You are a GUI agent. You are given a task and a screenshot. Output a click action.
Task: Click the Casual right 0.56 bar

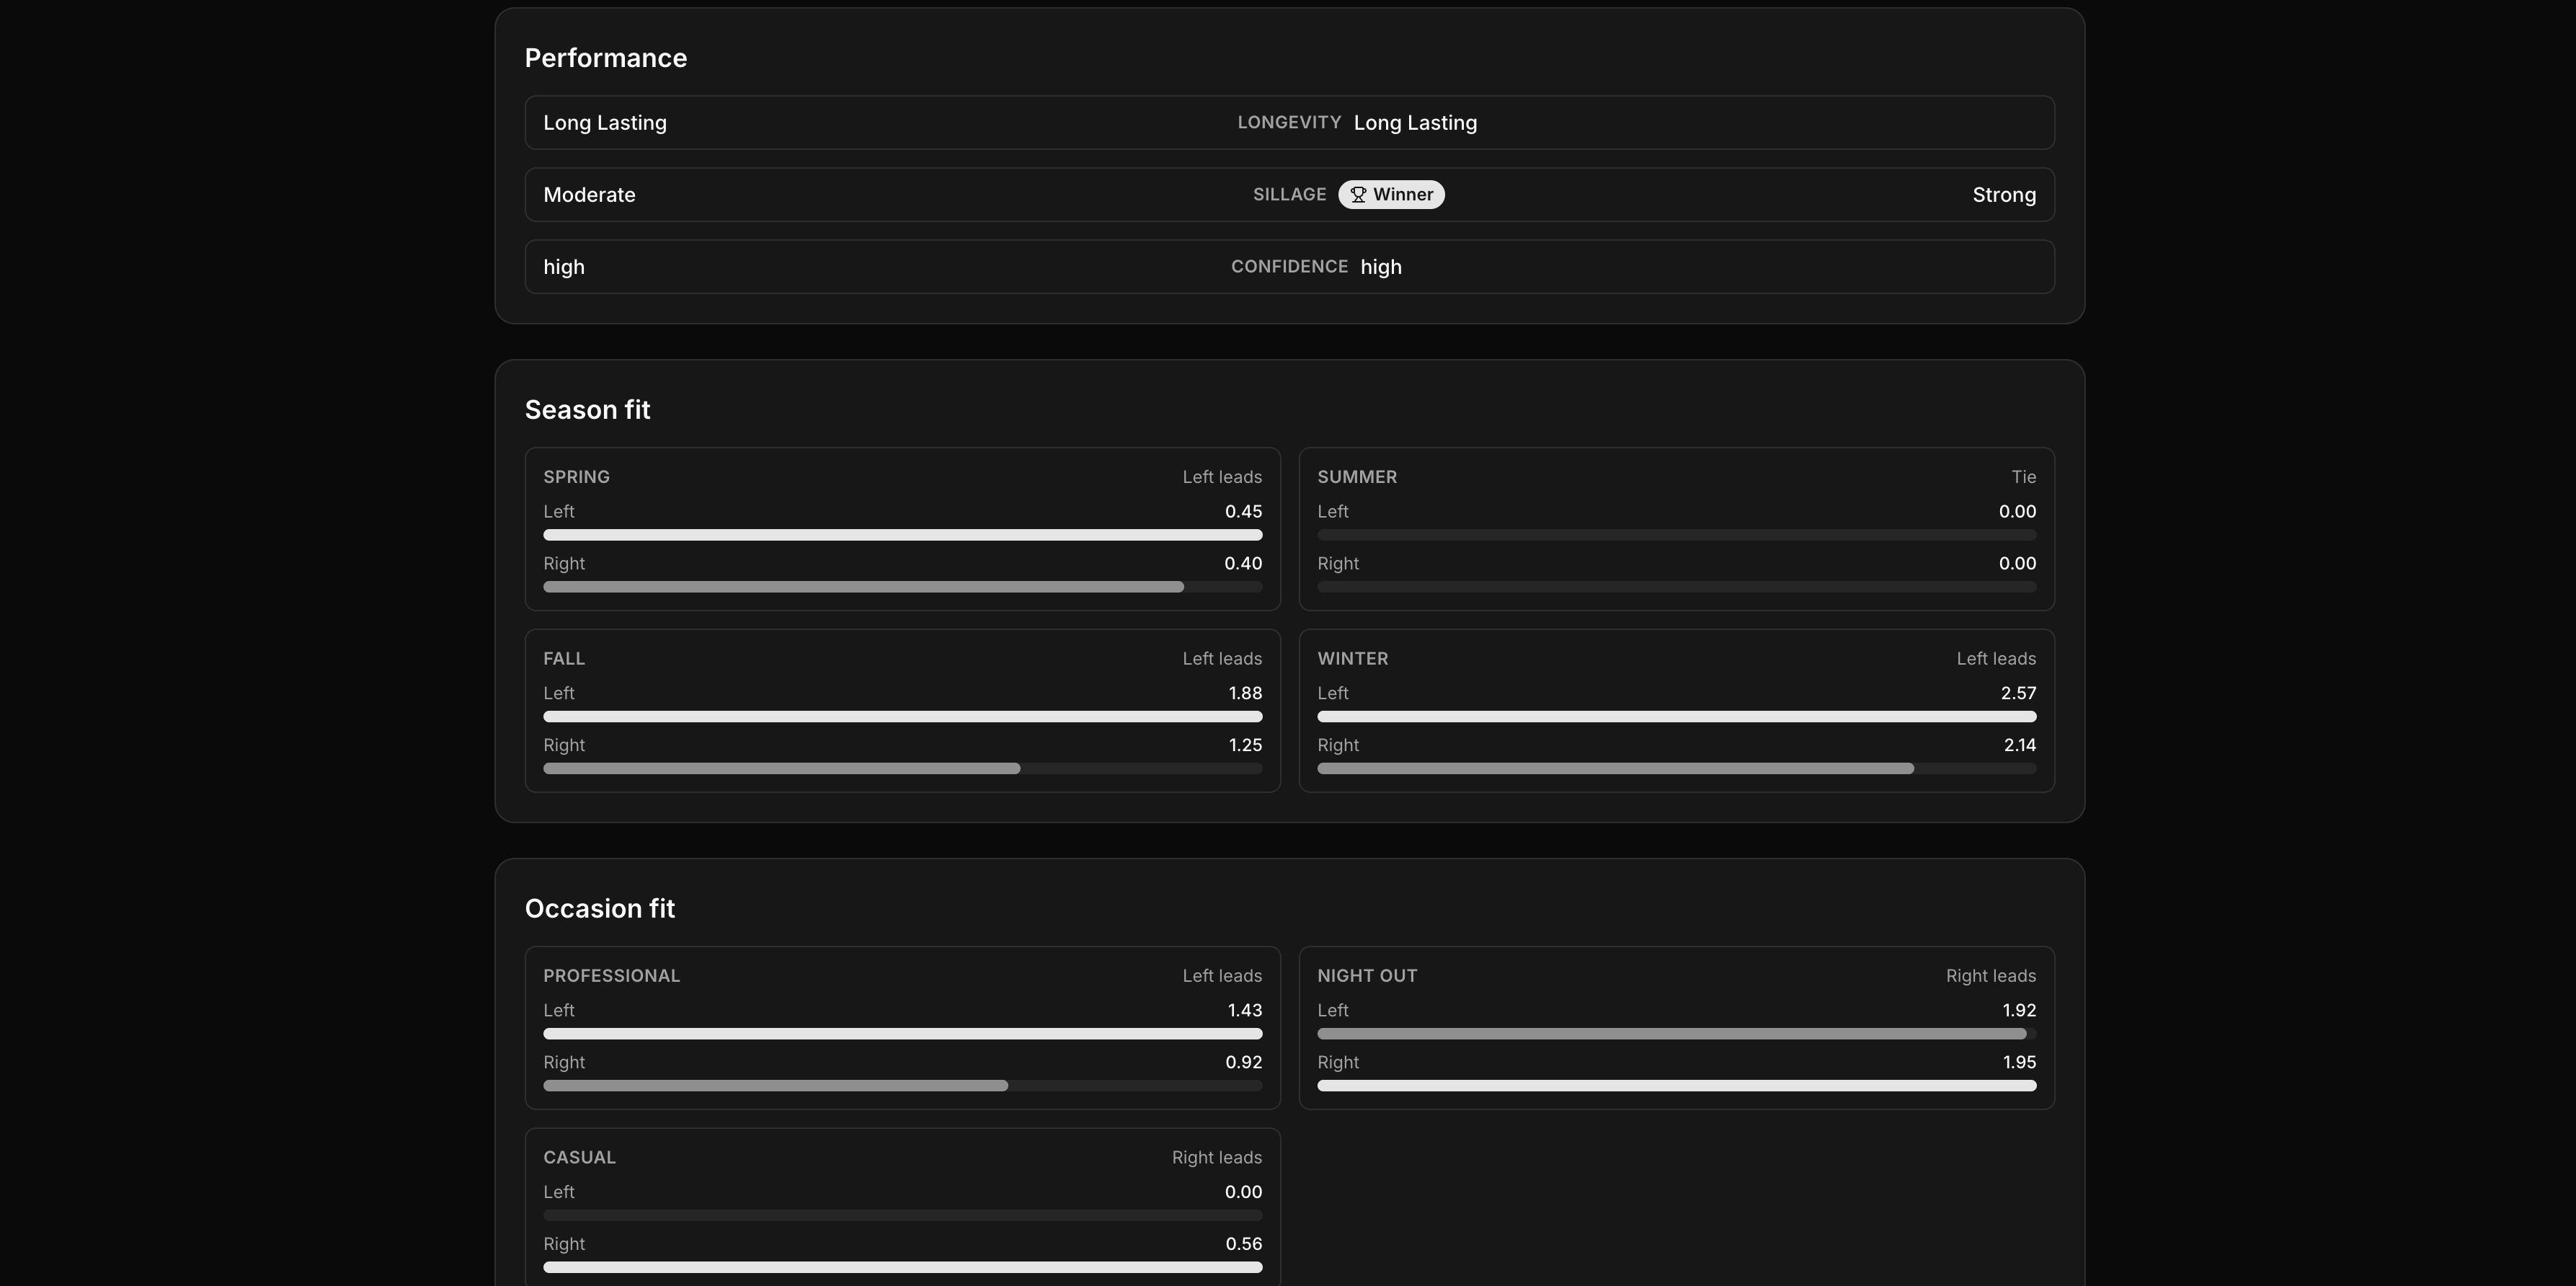coord(902,1267)
